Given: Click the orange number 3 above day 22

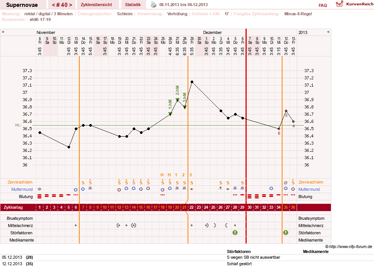Looking at the screenshot, I should pos(191,175).
